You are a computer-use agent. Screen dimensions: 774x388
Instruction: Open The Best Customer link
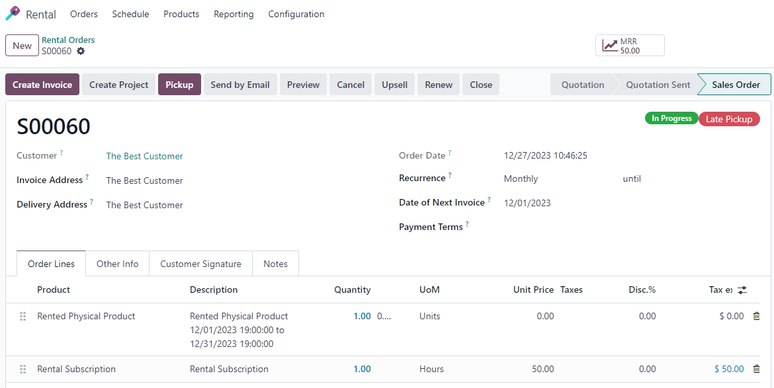pos(145,156)
